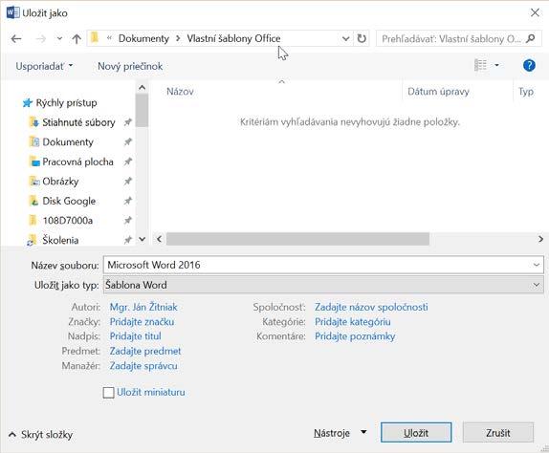
Task: Click Zadajte správcu manager field
Action: [x=143, y=365]
